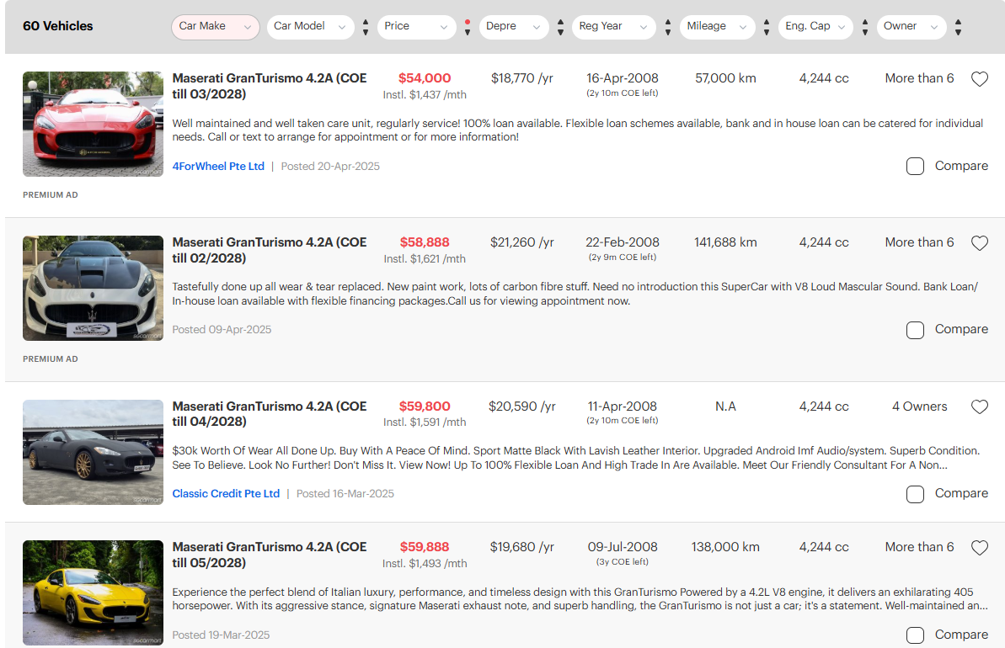Screen dimensions: 1005x648
Task: Favorite the $58,888 Maserati listing heart
Action: pyautogui.click(x=980, y=242)
